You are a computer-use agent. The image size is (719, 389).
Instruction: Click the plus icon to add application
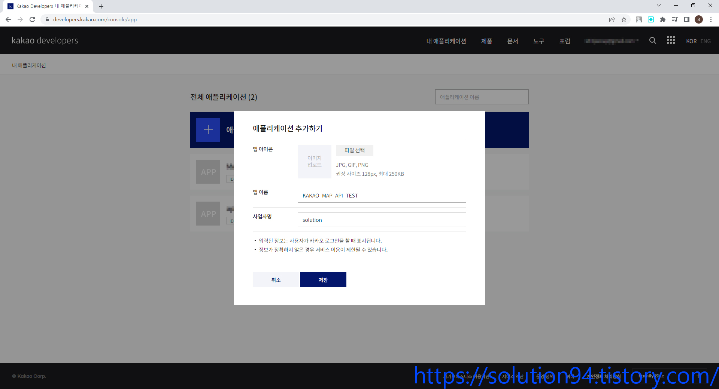(208, 130)
